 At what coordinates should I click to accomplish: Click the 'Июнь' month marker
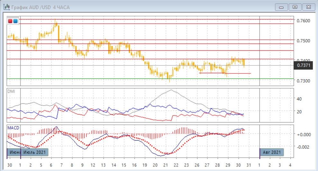(14, 152)
